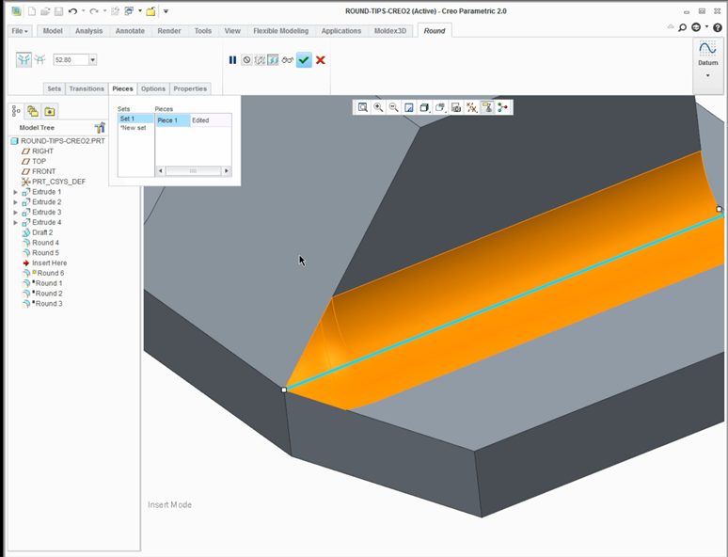Screen dimensions: 728x557
Task: Open redo history dropdown arrow
Action: pos(104,11)
